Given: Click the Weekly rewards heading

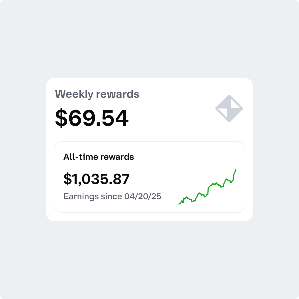Looking at the screenshot, I should (x=97, y=94).
